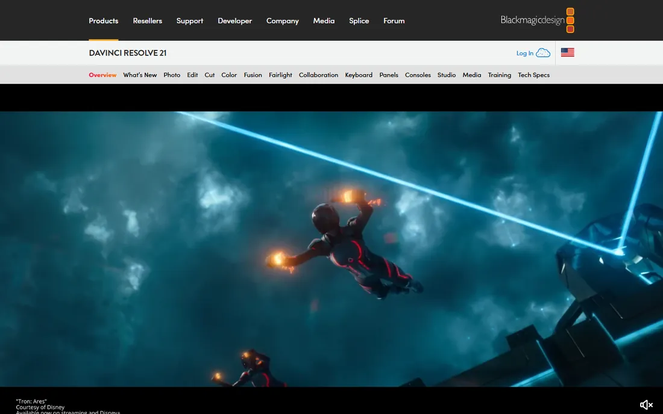Open the cloud Log In icon
The image size is (663, 414).
point(543,53)
